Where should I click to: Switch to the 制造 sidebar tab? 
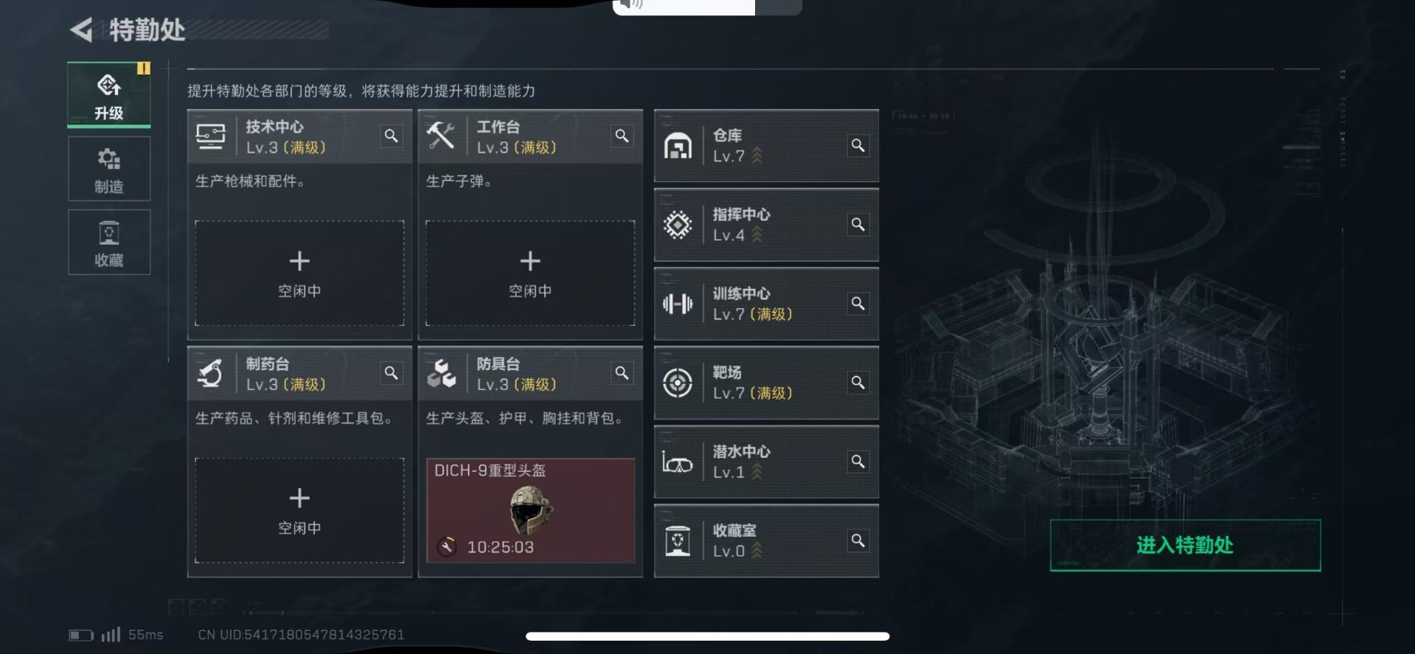coord(109,169)
